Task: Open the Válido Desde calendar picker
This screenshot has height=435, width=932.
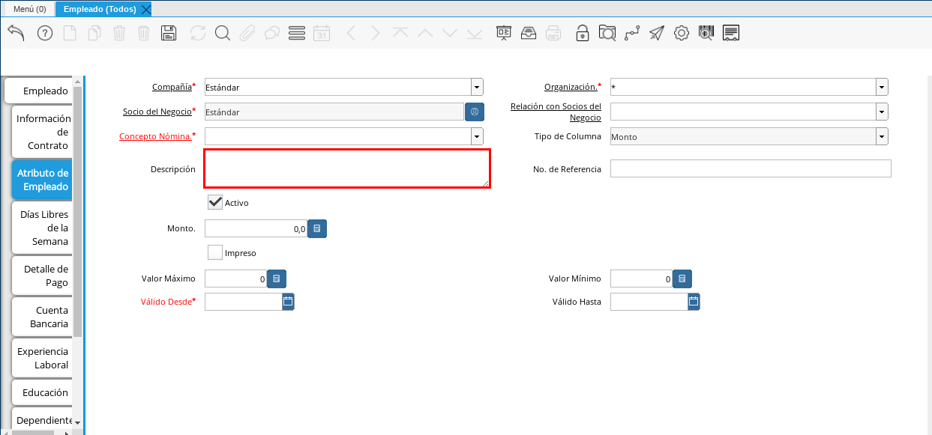Action: tap(288, 302)
